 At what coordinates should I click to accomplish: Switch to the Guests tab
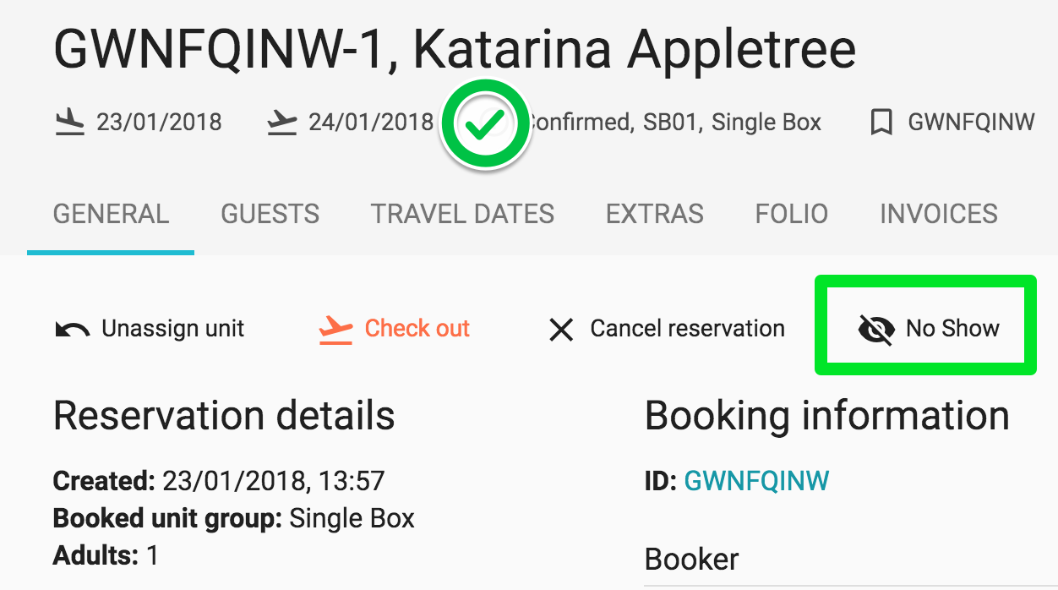(x=270, y=214)
